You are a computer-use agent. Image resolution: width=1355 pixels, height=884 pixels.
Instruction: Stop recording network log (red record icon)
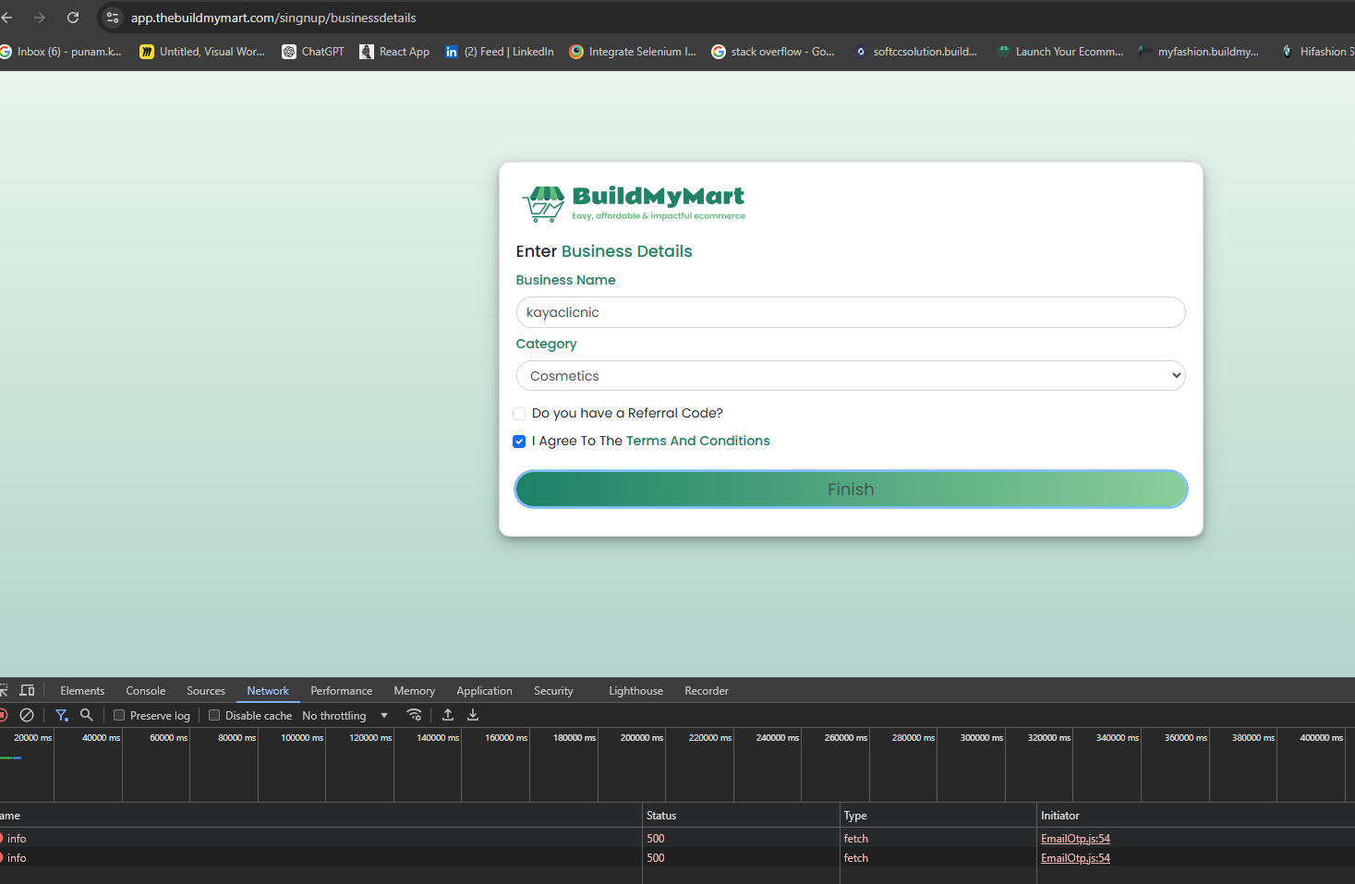[3, 715]
